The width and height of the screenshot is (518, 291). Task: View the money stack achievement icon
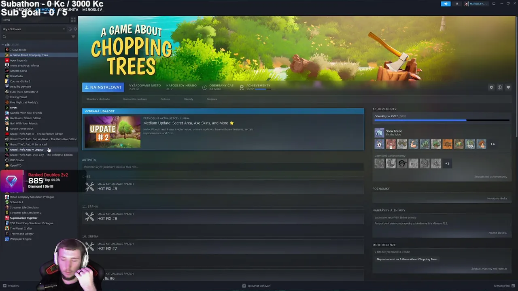pos(459,144)
